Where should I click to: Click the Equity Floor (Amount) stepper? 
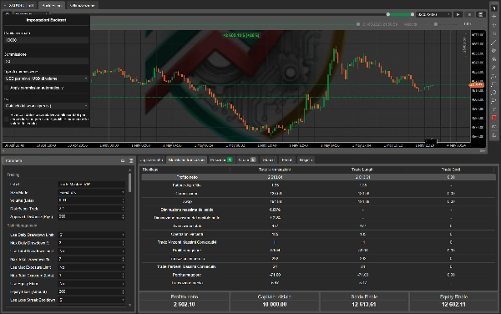click(x=123, y=291)
